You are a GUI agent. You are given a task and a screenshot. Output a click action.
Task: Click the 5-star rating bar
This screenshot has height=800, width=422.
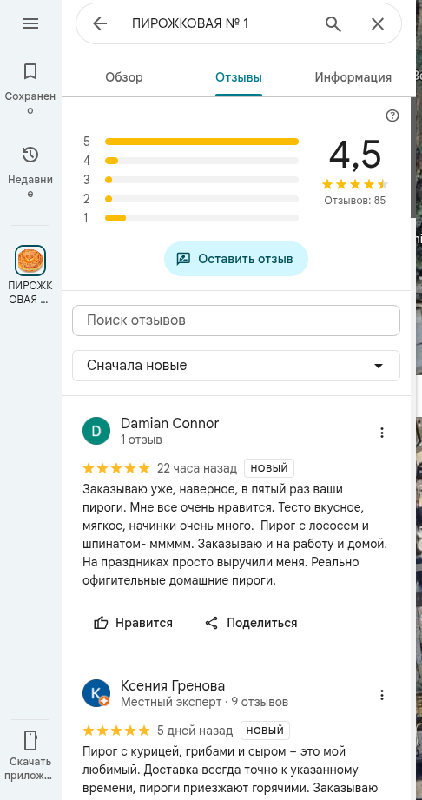click(201, 142)
